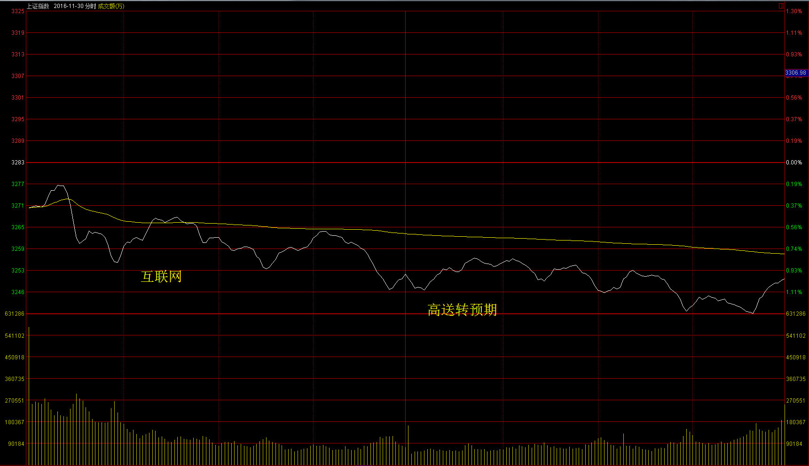Click the right-axis 631286 volume label
Image resolution: width=809 pixels, height=466 pixels.
click(795, 314)
